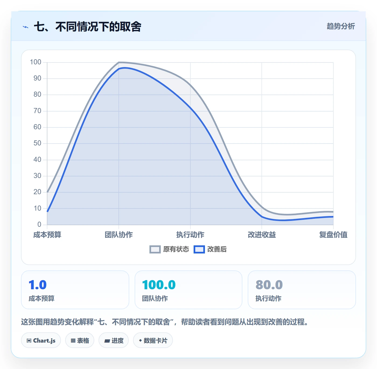Click the 成本预算 x-axis label
The height and width of the screenshot is (369, 377).
(x=47, y=235)
